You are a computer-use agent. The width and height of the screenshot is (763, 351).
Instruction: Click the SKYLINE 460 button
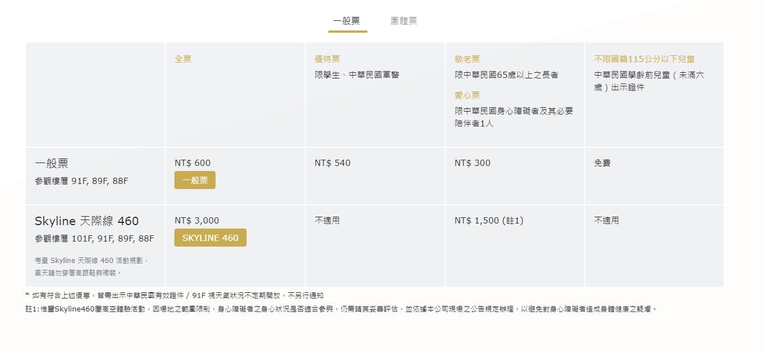click(x=210, y=238)
